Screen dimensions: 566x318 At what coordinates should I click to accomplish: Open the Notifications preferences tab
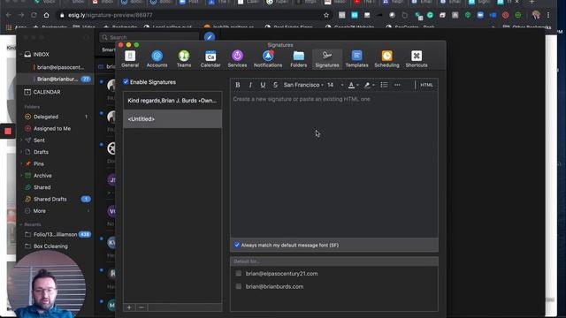click(268, 59)
